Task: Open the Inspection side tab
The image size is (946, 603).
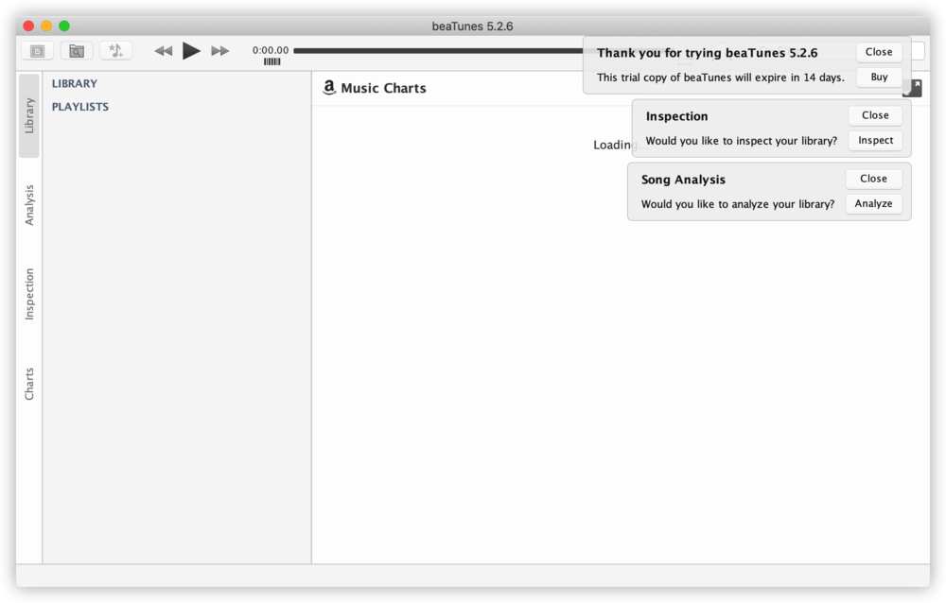Action: [29, 294]
